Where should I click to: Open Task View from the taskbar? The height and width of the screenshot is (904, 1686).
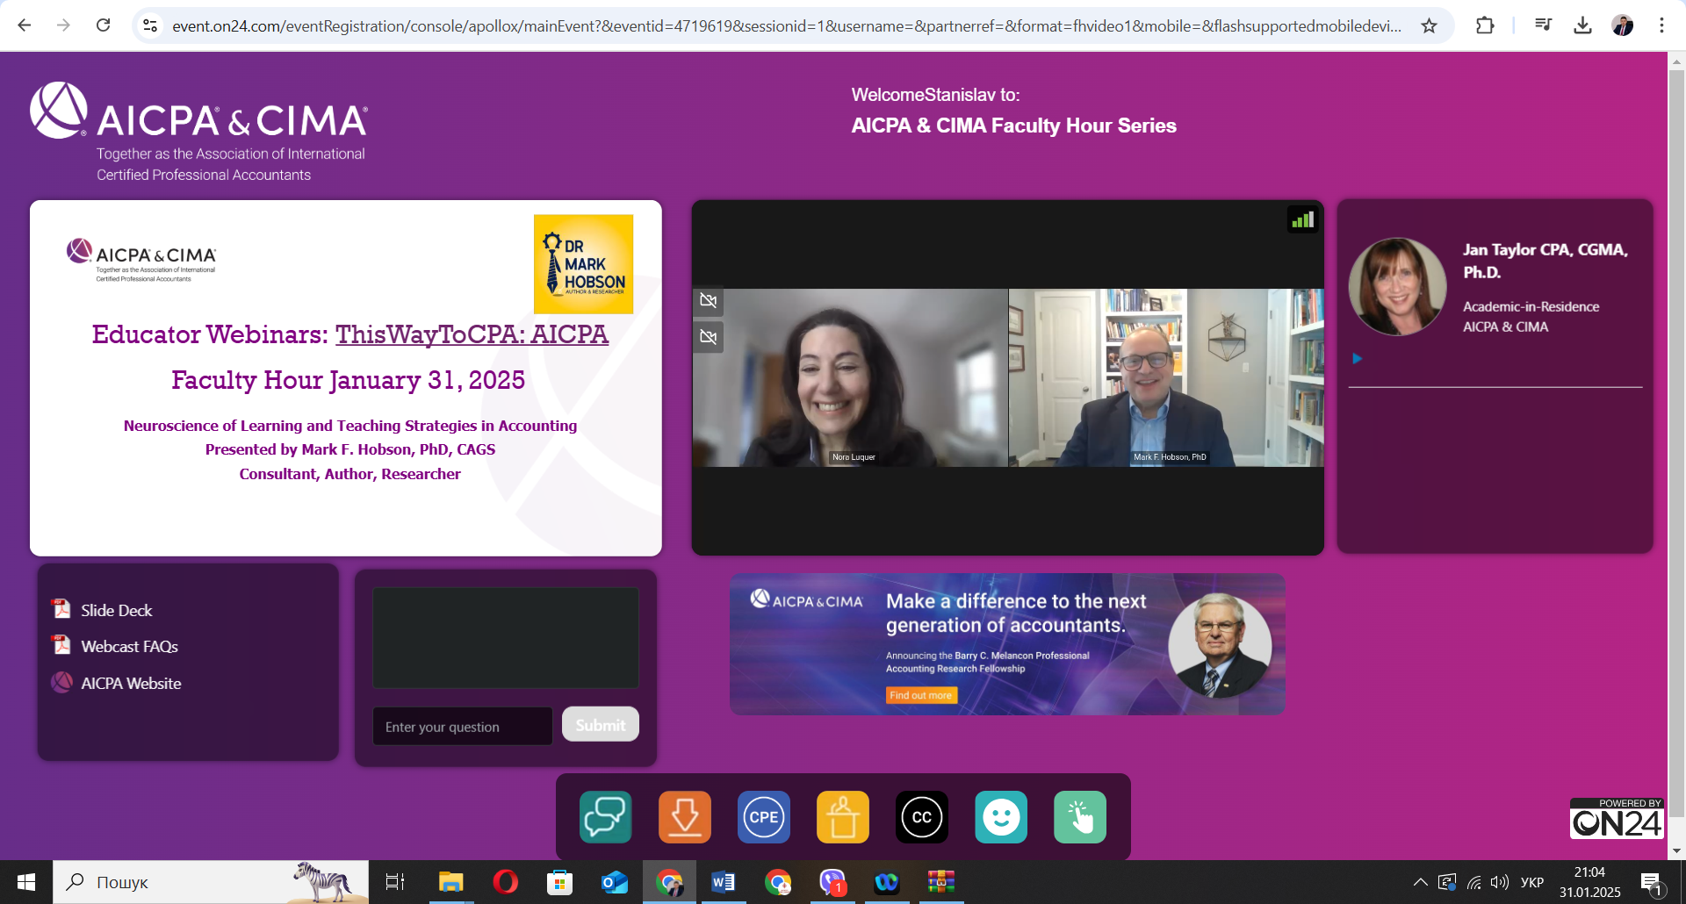(x=395, y=882)
